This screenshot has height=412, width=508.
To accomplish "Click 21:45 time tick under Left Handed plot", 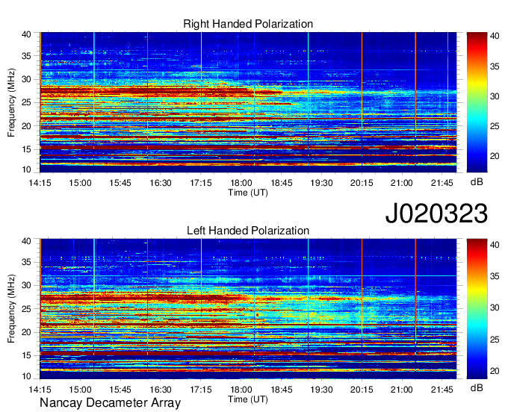I will click(442, 390).
